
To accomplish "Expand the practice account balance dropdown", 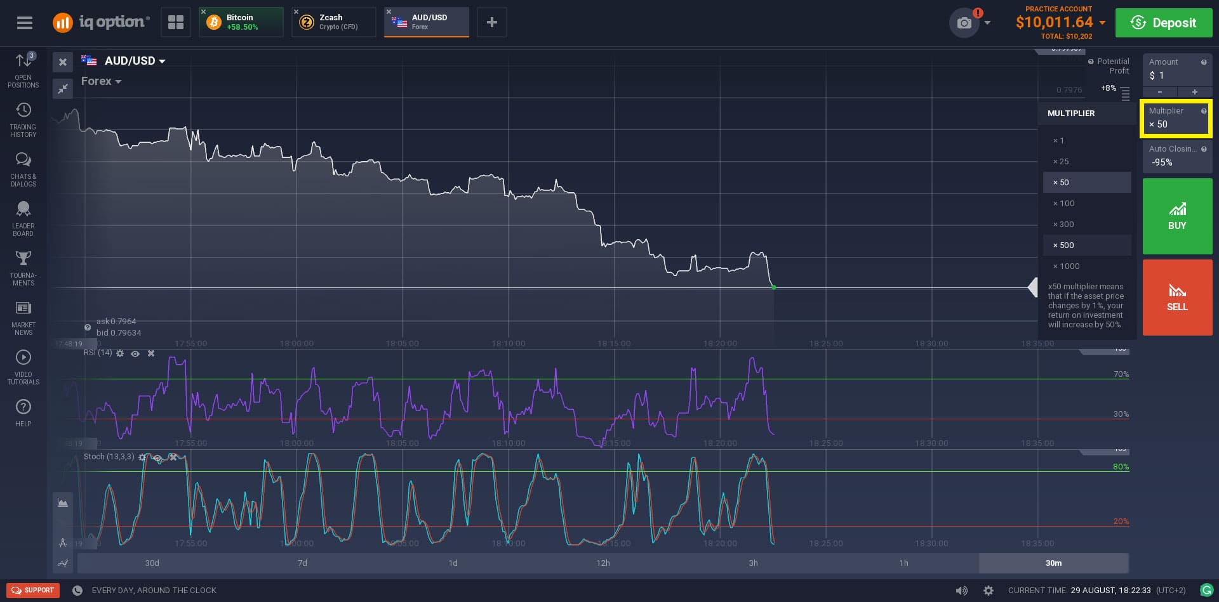I will point(1103,23).
